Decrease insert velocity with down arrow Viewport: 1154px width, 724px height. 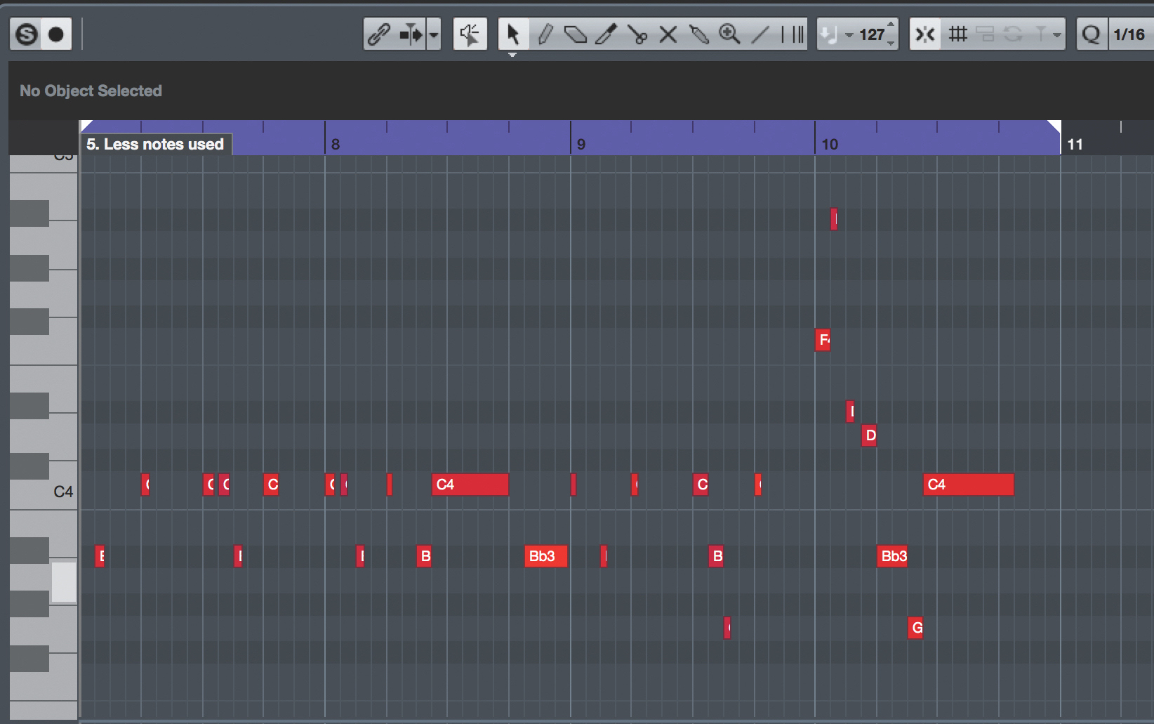[x=891, y=43]
